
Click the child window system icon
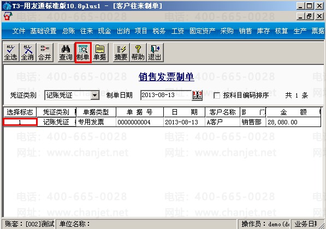click(x=8, y=16)
